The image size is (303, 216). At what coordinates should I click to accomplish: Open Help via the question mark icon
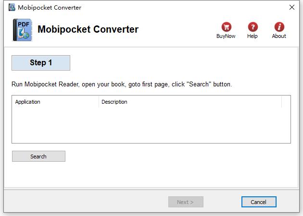point(252,27)
